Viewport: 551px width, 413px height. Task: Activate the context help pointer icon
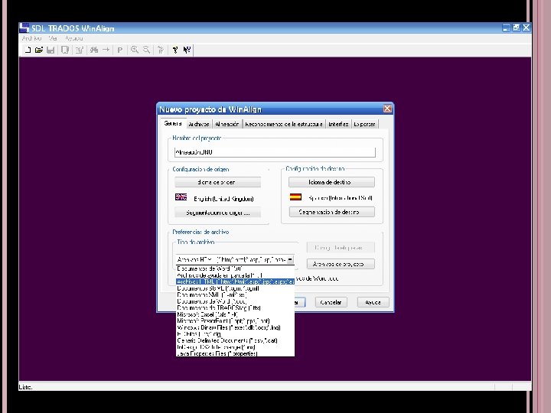coord(187,50)
